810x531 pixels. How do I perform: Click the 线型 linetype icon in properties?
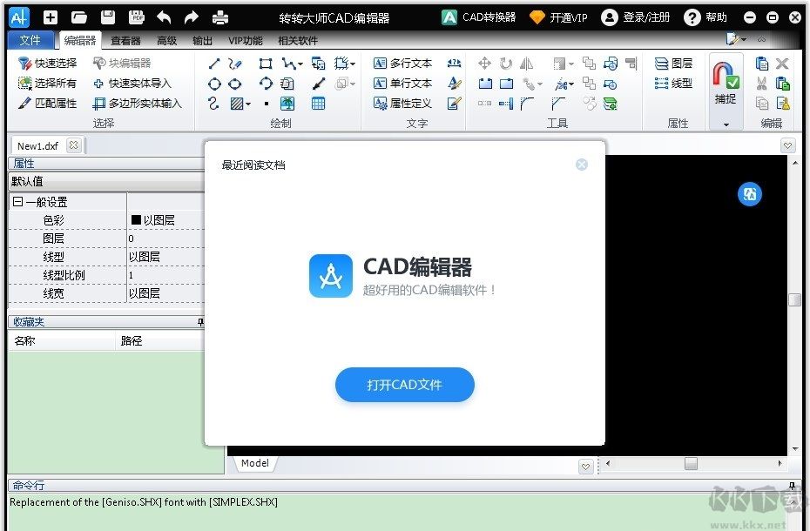coord(660,84)
